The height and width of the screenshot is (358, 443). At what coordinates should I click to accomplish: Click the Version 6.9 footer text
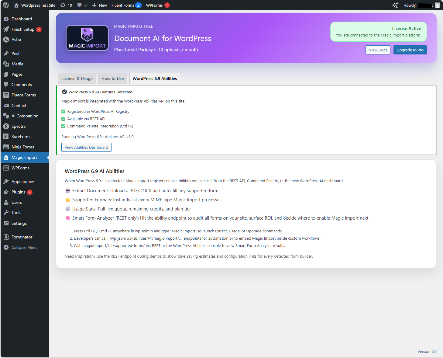[x=427, y=351]
